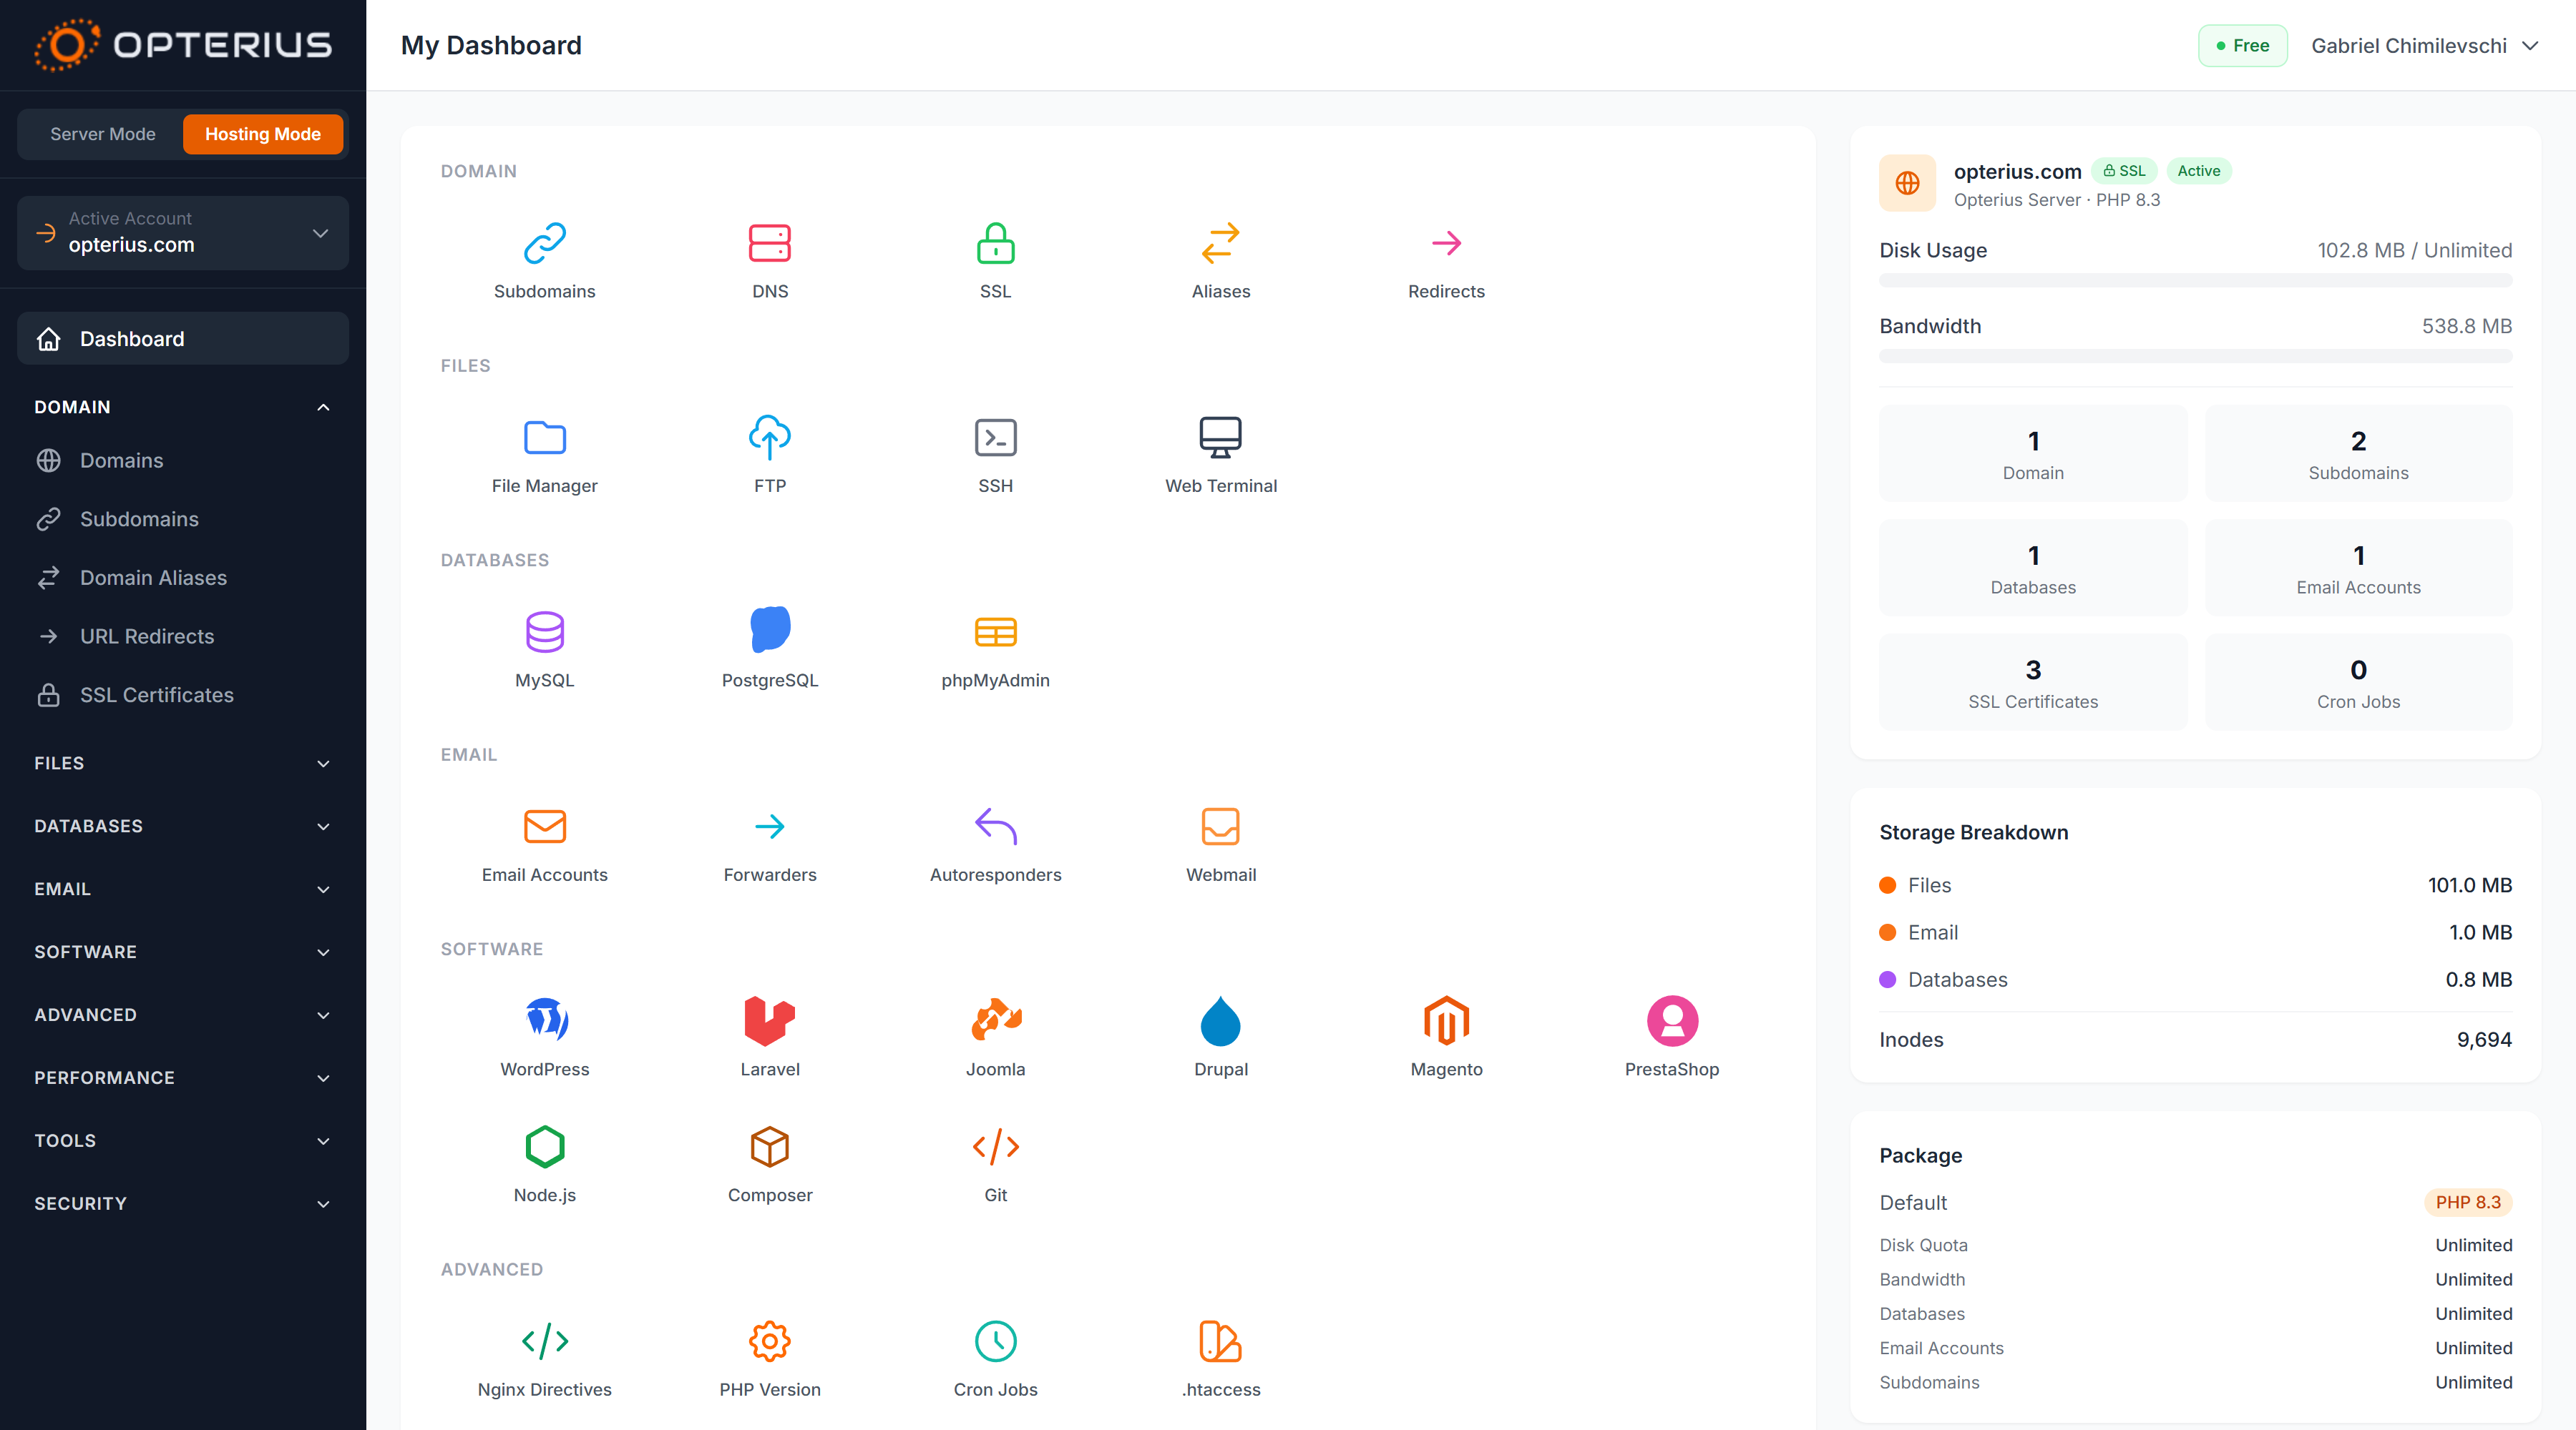Click the PHP 8.3 package badge
Image resolution: width=2576 pixels, height=1430 pixels.
point(2467,1202)
